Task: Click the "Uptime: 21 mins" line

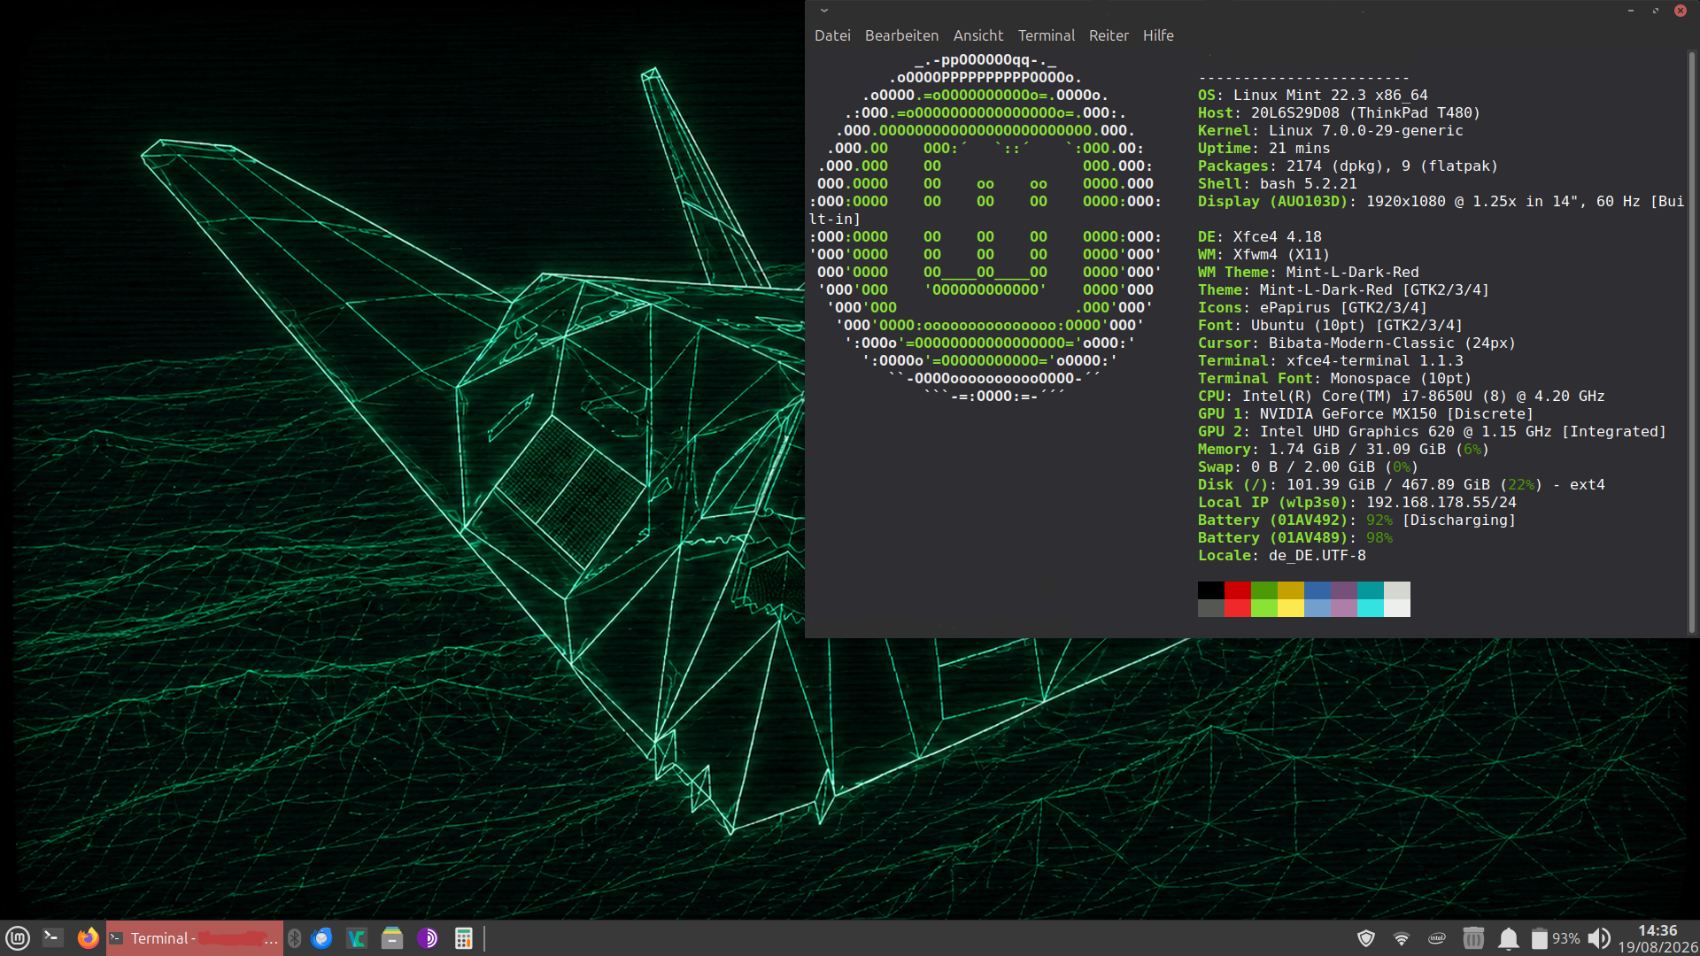Action: [x=1264, y=149]
